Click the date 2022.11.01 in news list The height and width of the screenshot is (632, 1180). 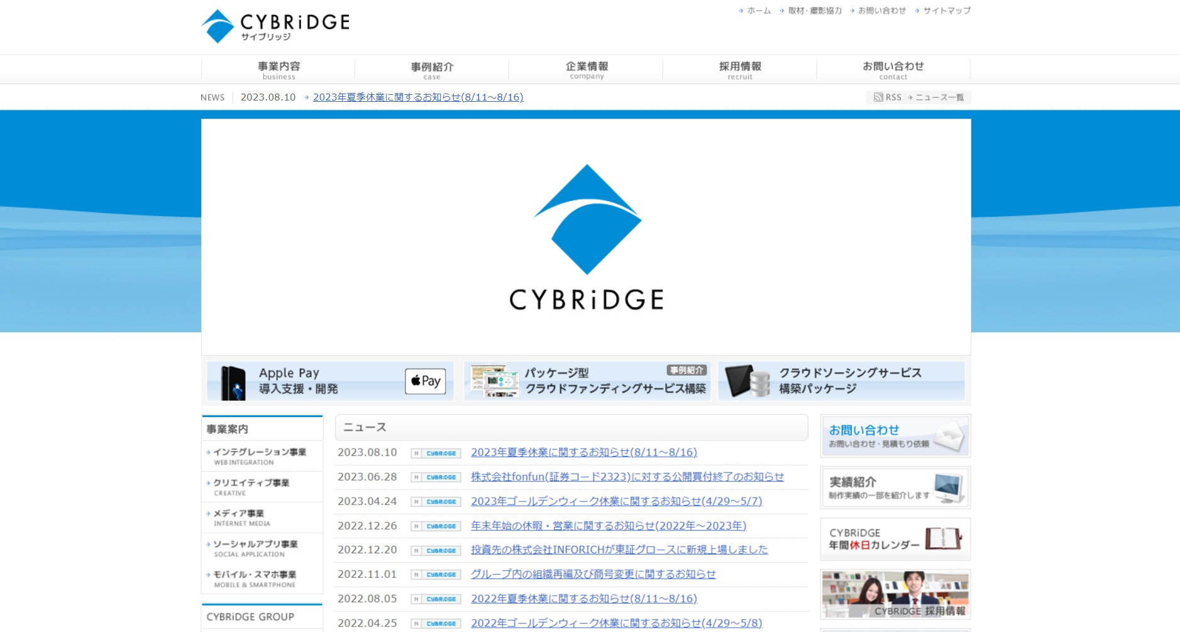tap(367, 574)
